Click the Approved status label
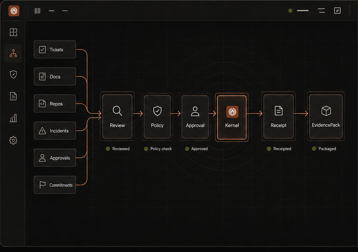Screen dimensions: 358x252 coord(199,148)
